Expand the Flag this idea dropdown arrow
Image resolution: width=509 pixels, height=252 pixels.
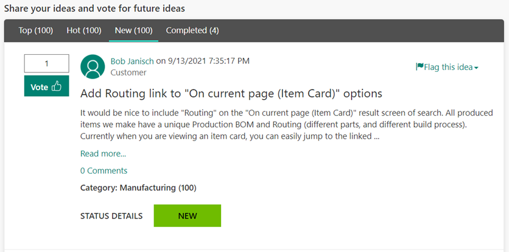click(476, 68)
